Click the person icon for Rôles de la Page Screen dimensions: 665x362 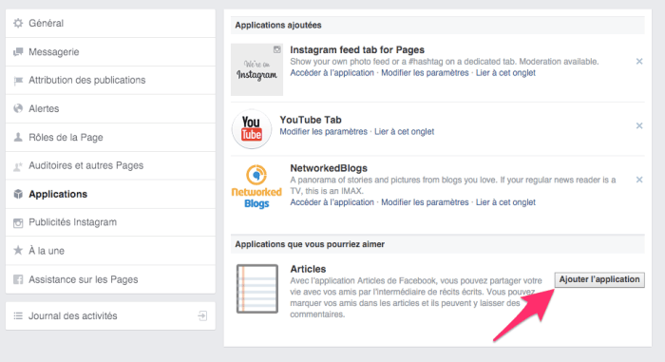(x=18, y=137)
